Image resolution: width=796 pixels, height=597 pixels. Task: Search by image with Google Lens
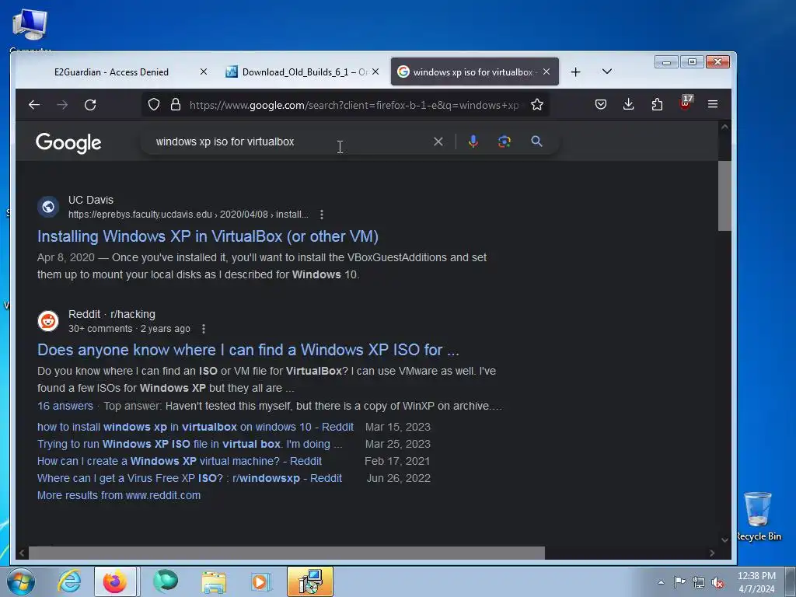pyautogui.click(x=504, y=141)
